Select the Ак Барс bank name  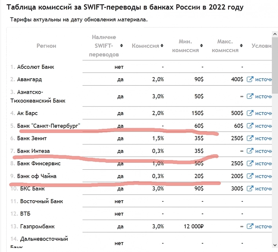coord(27,113)
